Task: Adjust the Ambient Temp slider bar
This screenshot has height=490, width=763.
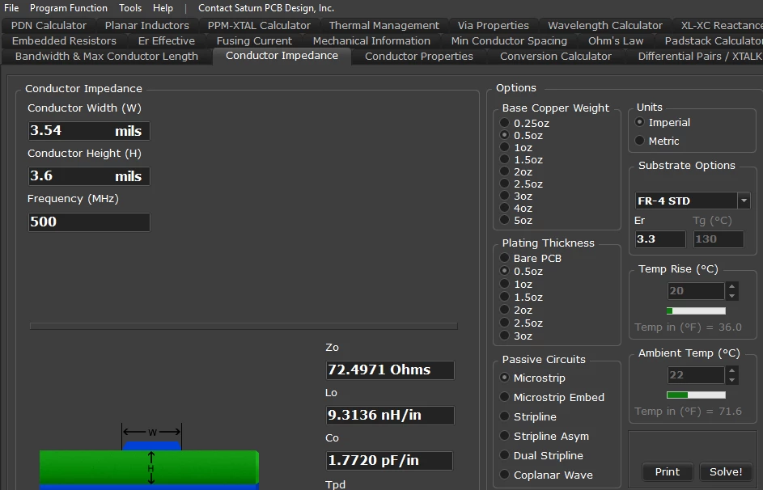Action: (696, 395)
